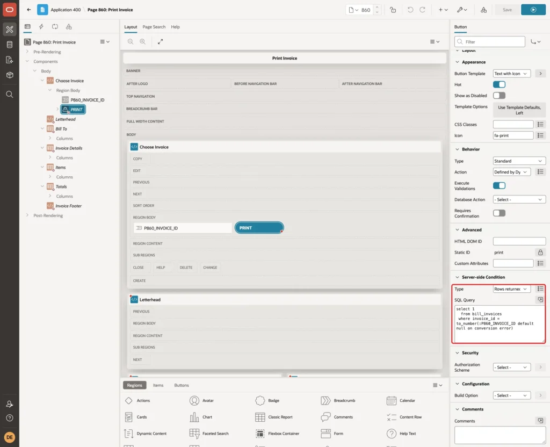Open the Help tab
This screenshot has width=550, height=447.
[x=176, y=27]
